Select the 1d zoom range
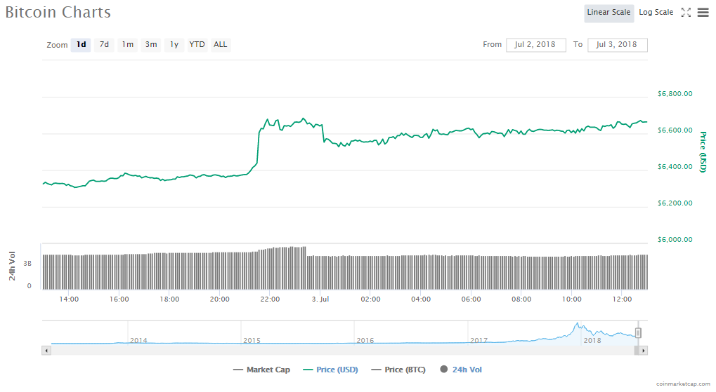The width and height of the screenshot is (716, 392). point(81,45)
